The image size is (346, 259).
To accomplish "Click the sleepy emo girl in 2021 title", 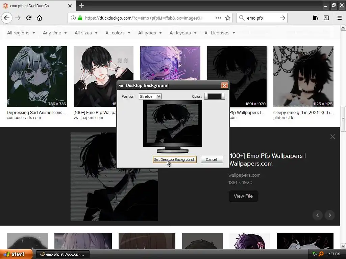I will click(x=303, y=113).
